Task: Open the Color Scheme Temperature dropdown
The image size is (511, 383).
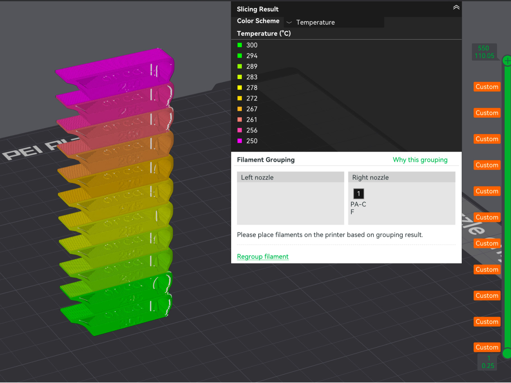Action: 334,22
